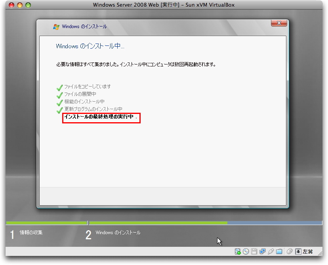Click the text ファイルをコピーしています

(x=88, y=87)
